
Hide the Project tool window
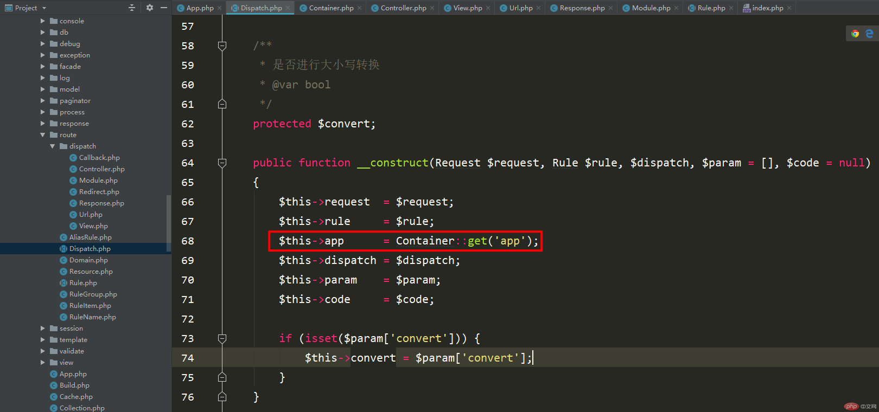(163, 8)
